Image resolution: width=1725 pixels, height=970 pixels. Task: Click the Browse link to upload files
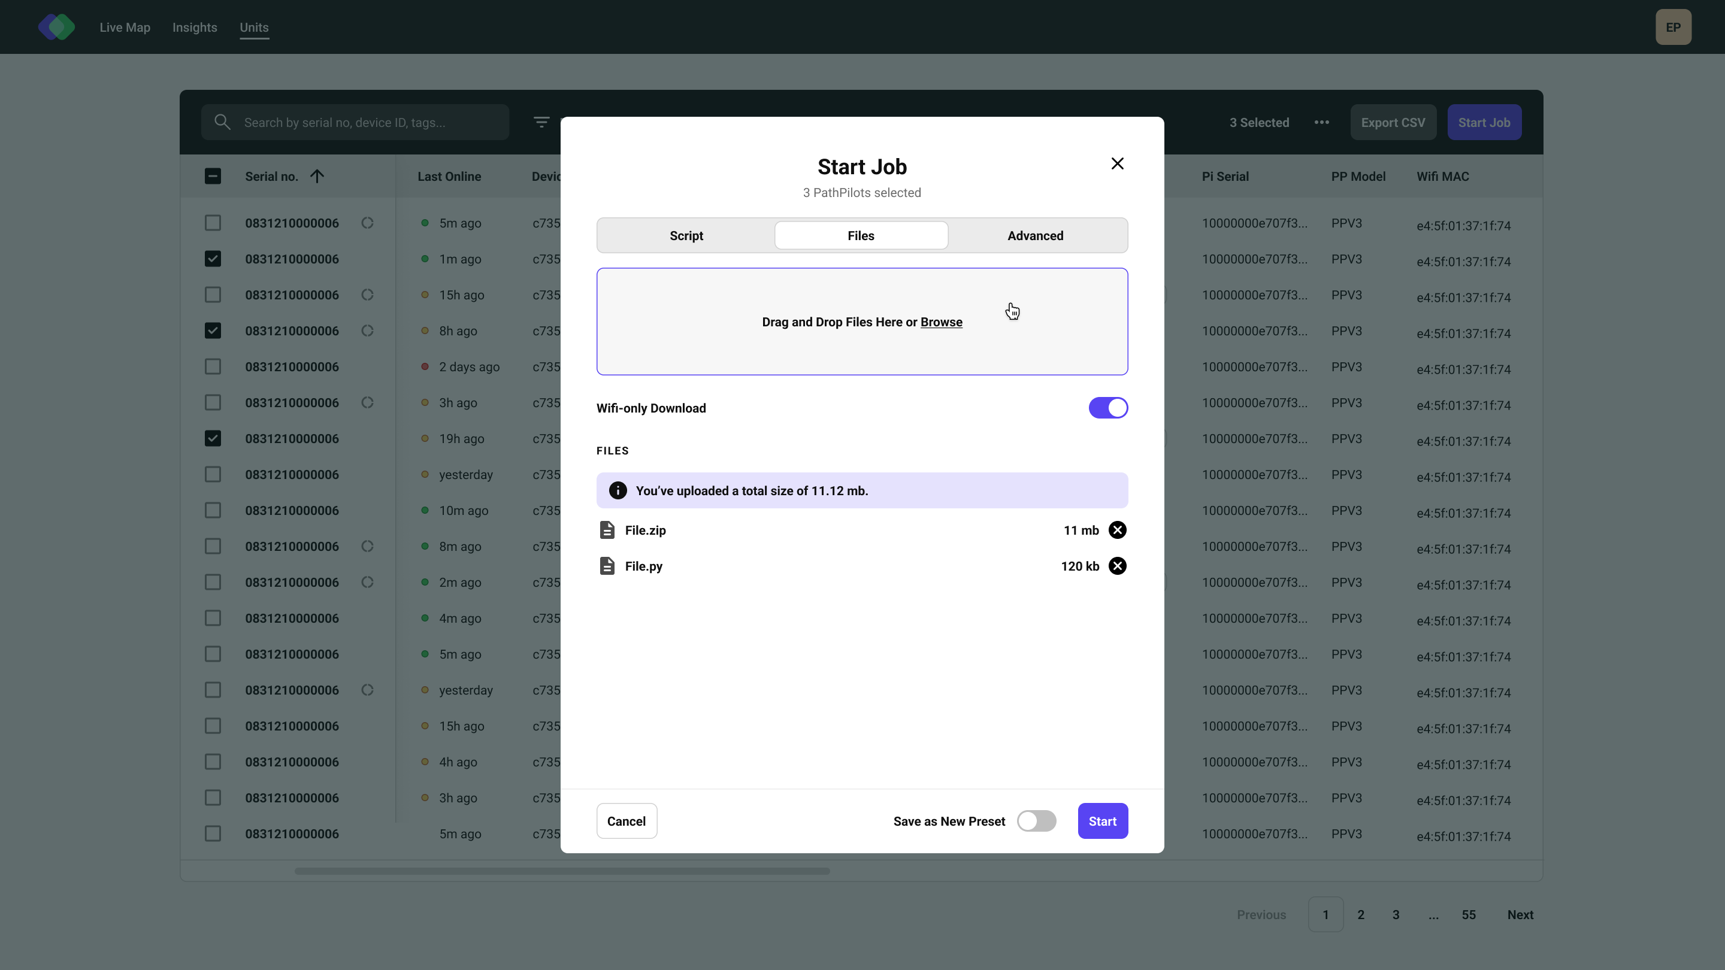point(941,322)
